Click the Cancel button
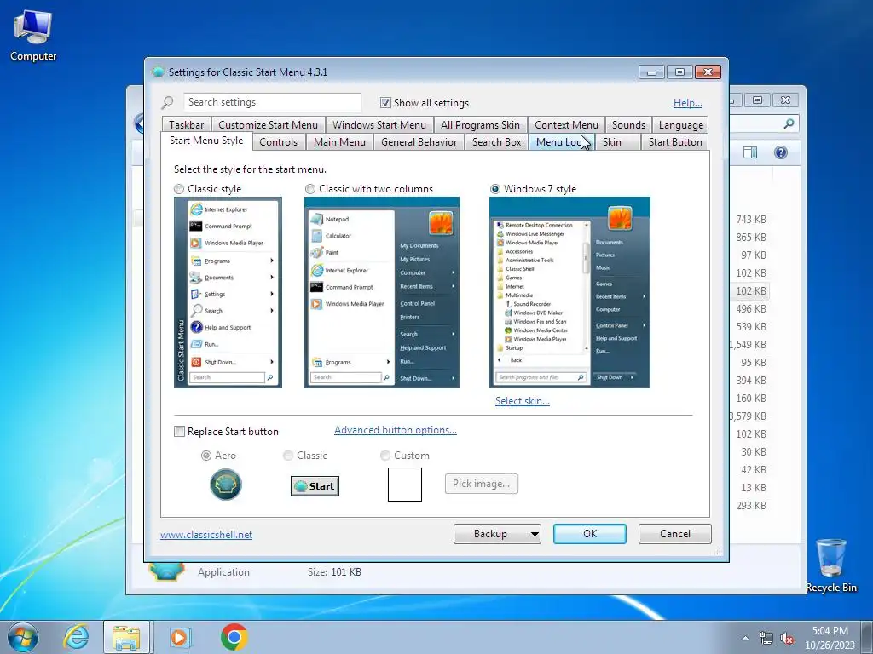Screen dimensions: 873x654 675,534
